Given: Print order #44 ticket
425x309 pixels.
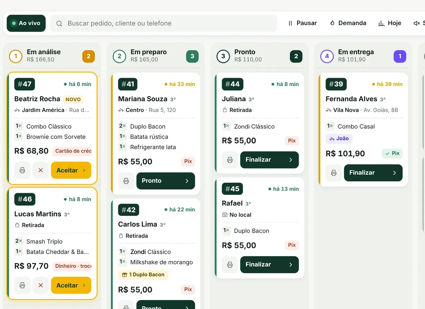Looking at the screenshot, I should tap(230, 160).
